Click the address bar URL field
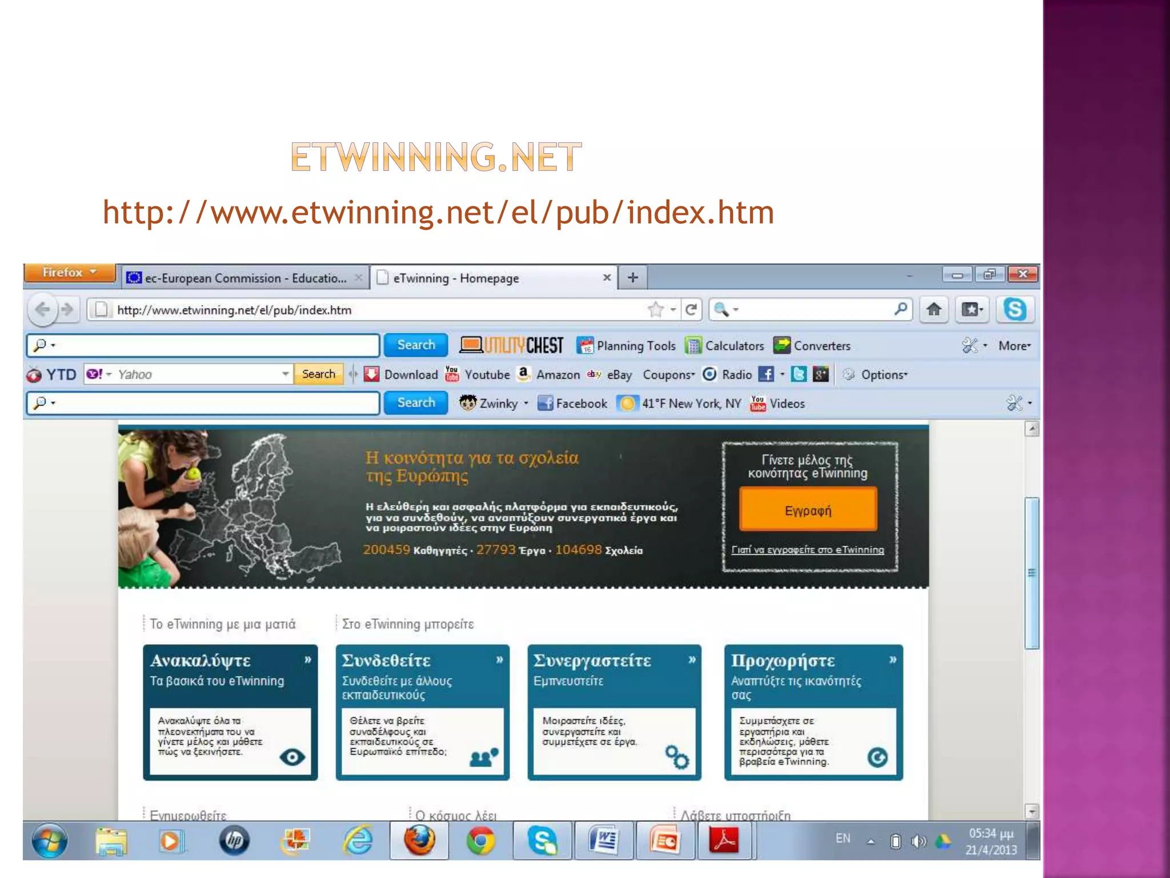Viewport: 1170px width, 878px height. point(377,310)
